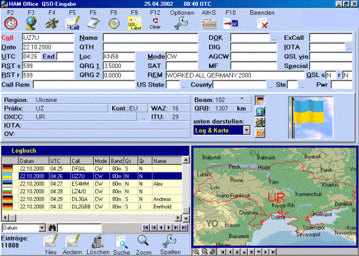Click the Beenden exit icon
This screenshot has width=359, height=256.
pyautogui.click(x=262, y=23)
